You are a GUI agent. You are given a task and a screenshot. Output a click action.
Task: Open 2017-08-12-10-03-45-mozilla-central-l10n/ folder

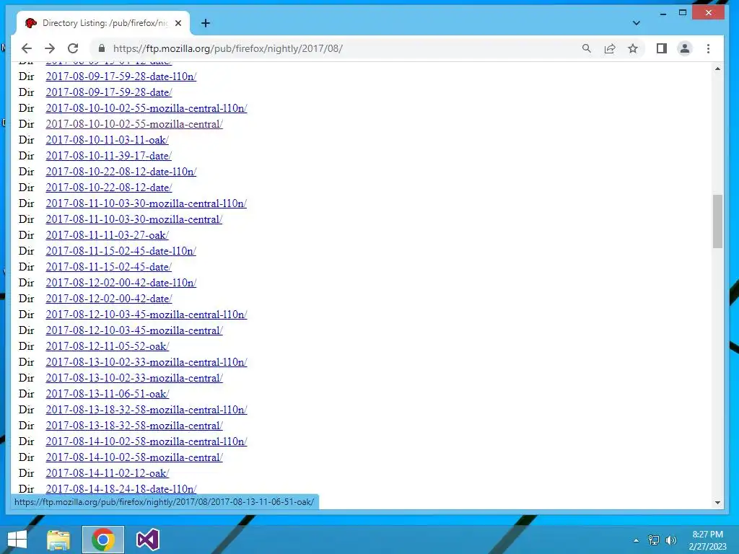pyautogui.click(x=146, y=315)
